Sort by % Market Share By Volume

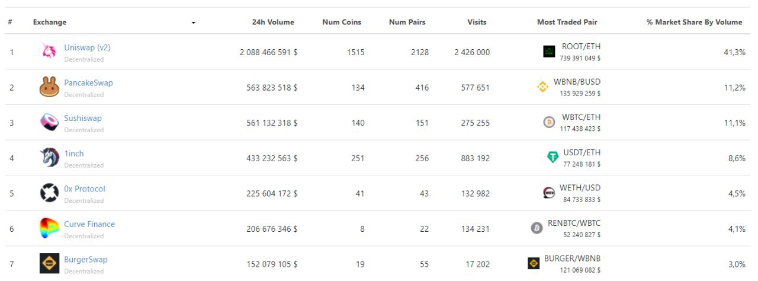pyautogui.click(x=694, y=22)
